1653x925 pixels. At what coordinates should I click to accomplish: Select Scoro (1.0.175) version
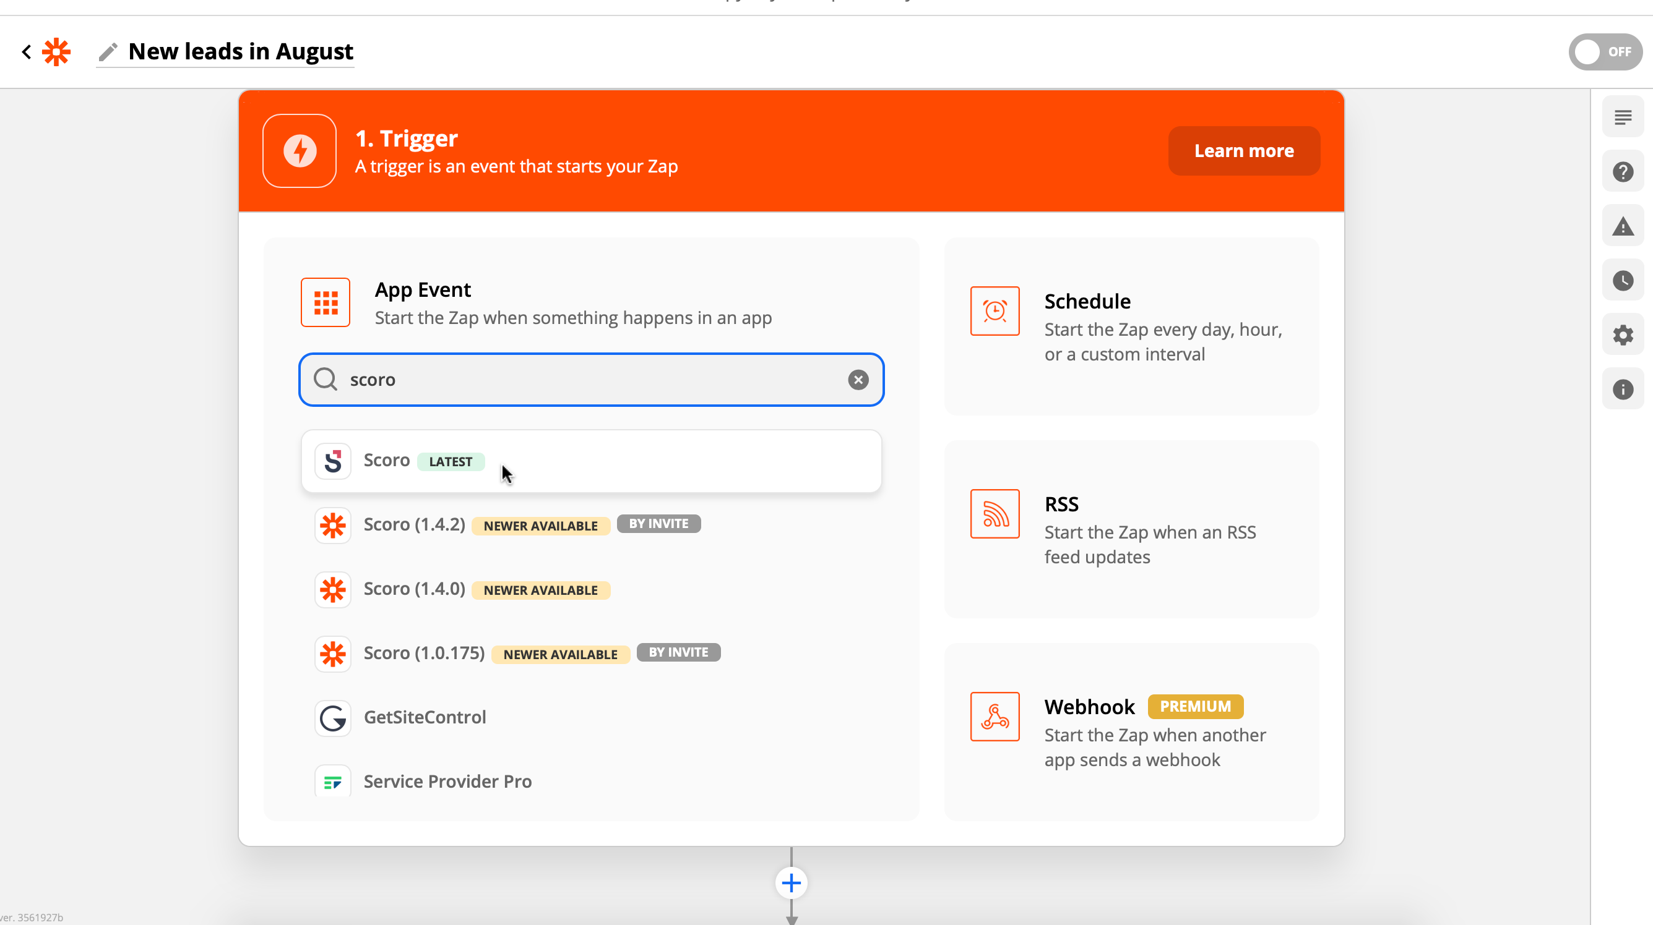[591, 653]
